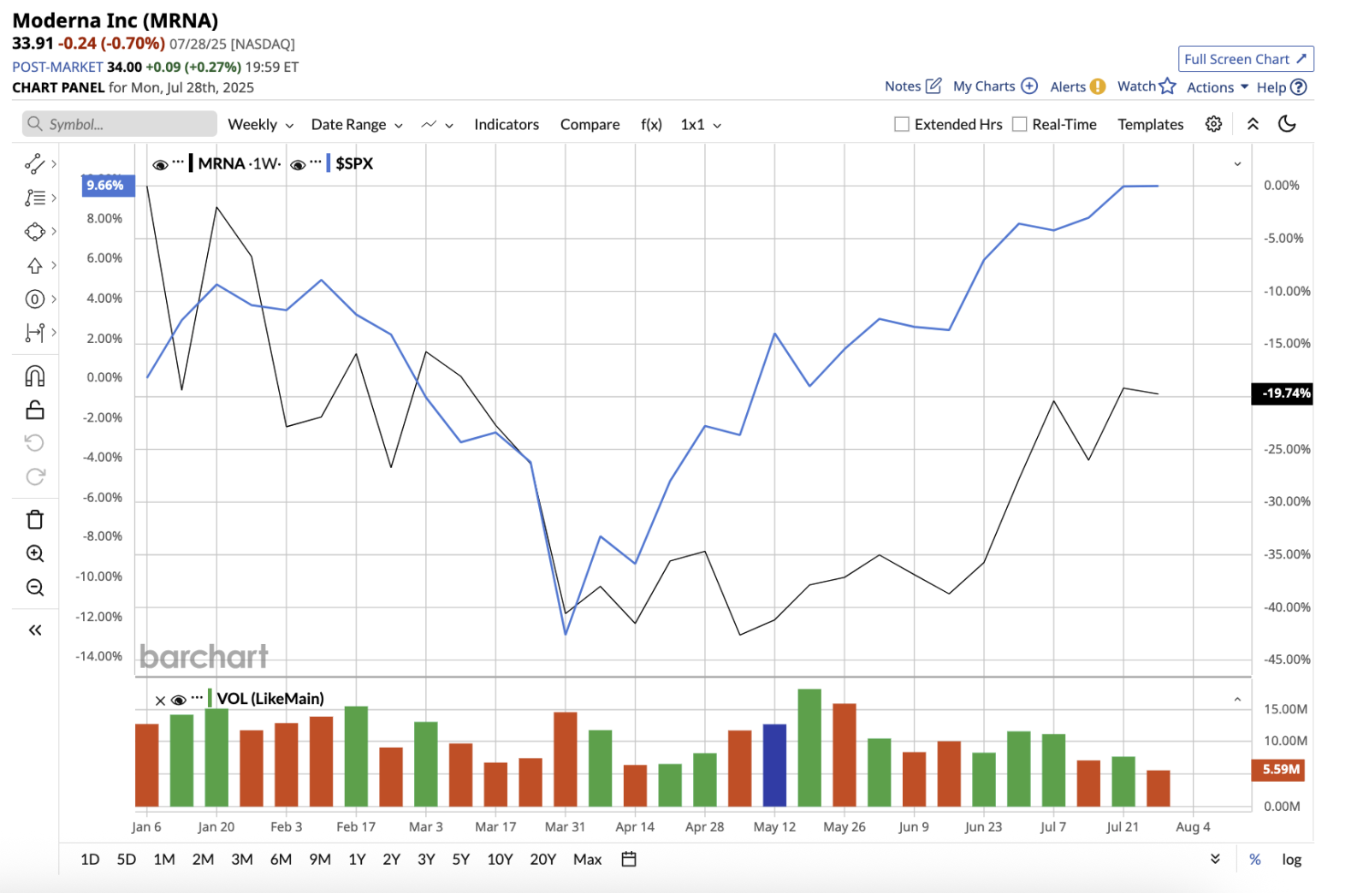Image resolution: width=1369 pixels, height=893 pixels.
Task: Toggle MRNA series visibility eye
Action: (x=160, y=165)
